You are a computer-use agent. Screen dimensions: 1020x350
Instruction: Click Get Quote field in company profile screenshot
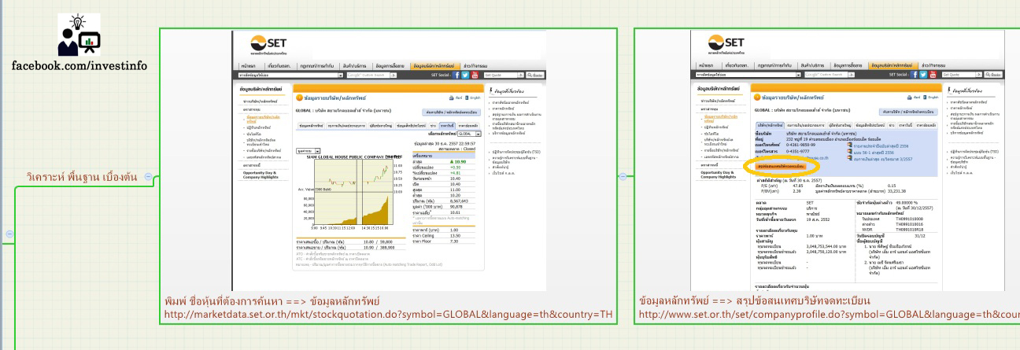click(x=958, y=75)
